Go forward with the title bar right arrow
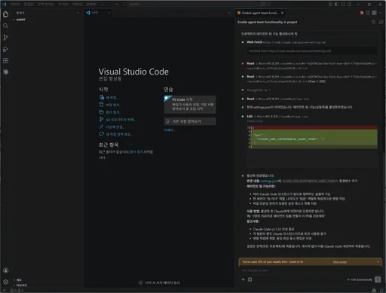 pyautogui.click(x=124, y=5)
